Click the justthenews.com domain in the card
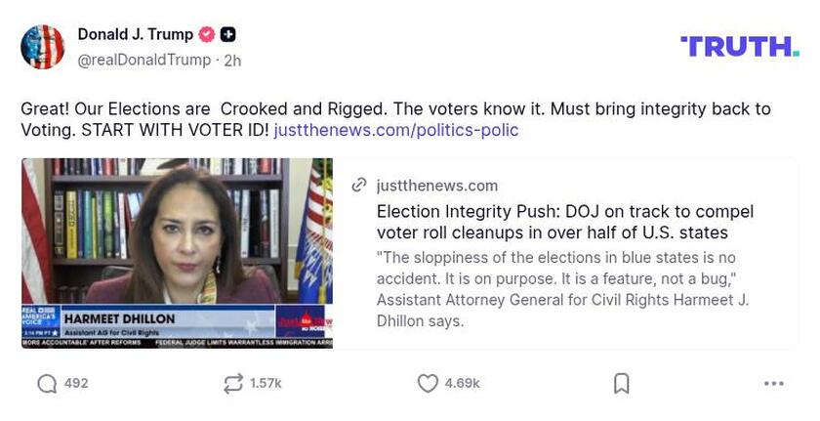This screenshot has width=820, height=421. click(x=436, y=186)
